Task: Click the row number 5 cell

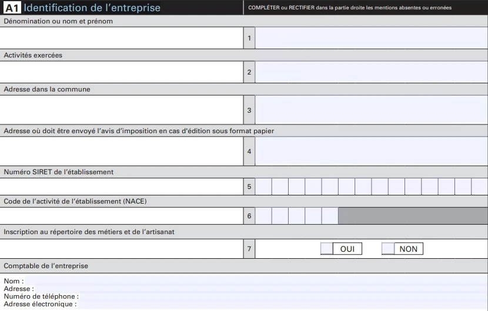Action: point(249,187)
